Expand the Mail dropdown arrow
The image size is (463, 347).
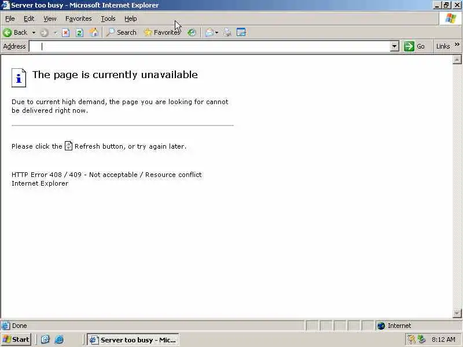216,32
